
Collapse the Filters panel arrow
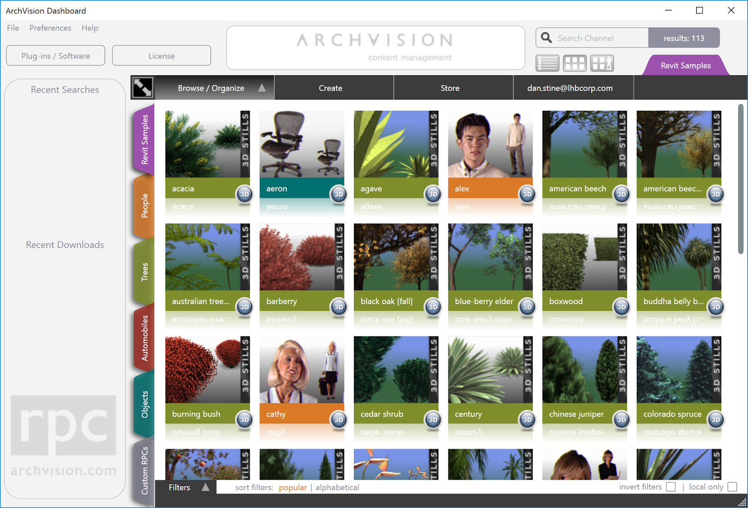click(206, 487)
